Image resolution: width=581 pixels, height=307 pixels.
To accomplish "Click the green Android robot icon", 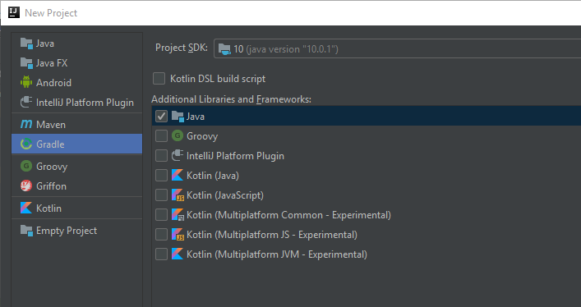I will 26,82.
